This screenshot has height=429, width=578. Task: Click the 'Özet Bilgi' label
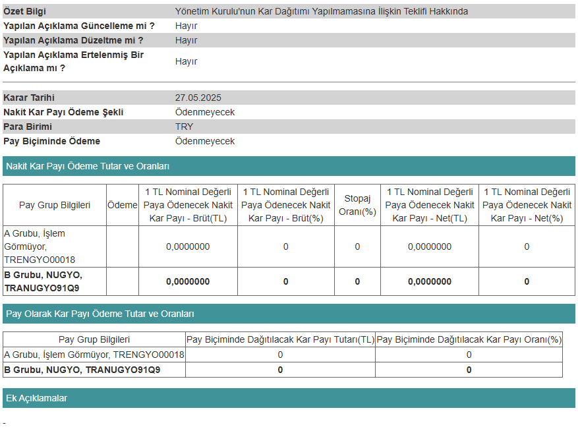24,11
